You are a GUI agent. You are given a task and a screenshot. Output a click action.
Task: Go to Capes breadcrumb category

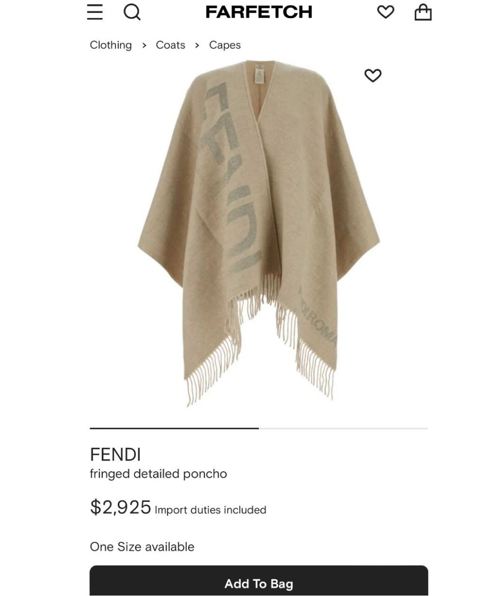pyautogui.click(x=225, y=45)
